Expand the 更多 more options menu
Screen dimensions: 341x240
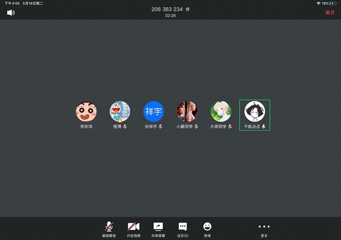click(x=264, y=229)
